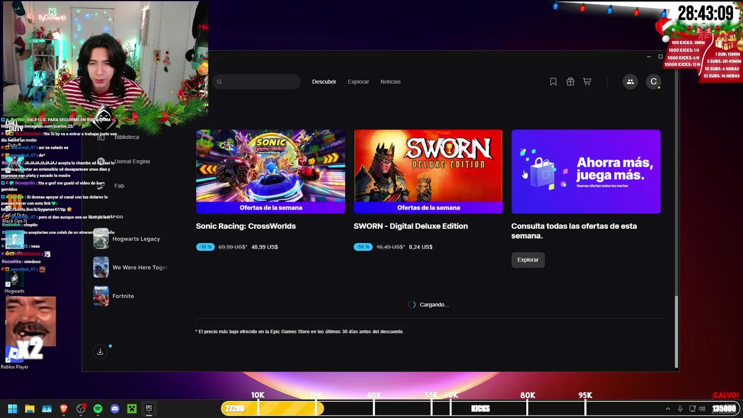Open the account profile avatar 'C'
The image size is (743, 418).
point(654,82)
